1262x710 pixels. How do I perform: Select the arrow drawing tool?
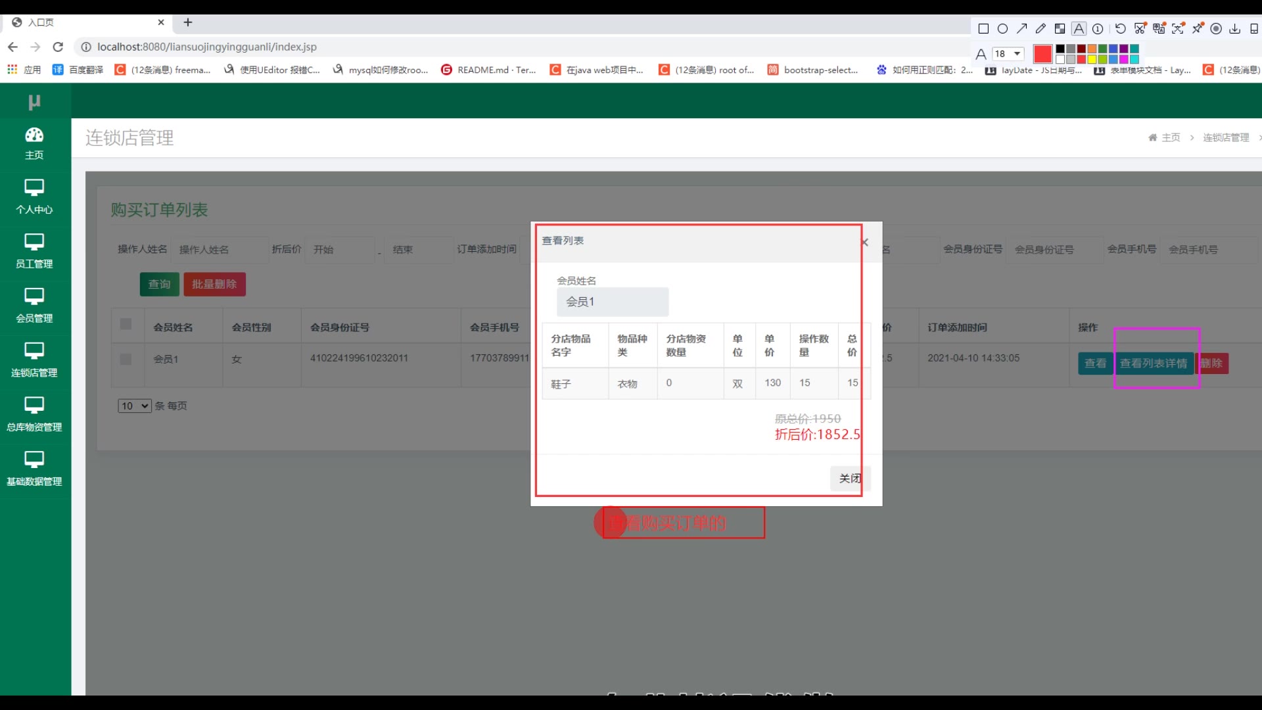(1021, 29)
